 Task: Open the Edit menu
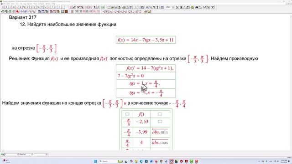(x=8, y=4)
